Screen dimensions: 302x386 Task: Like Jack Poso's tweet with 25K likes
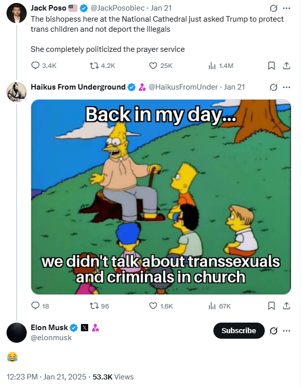point(154,65)
